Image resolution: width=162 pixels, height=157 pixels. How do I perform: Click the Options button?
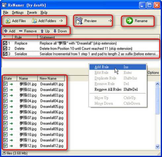(x=153, y=73)
